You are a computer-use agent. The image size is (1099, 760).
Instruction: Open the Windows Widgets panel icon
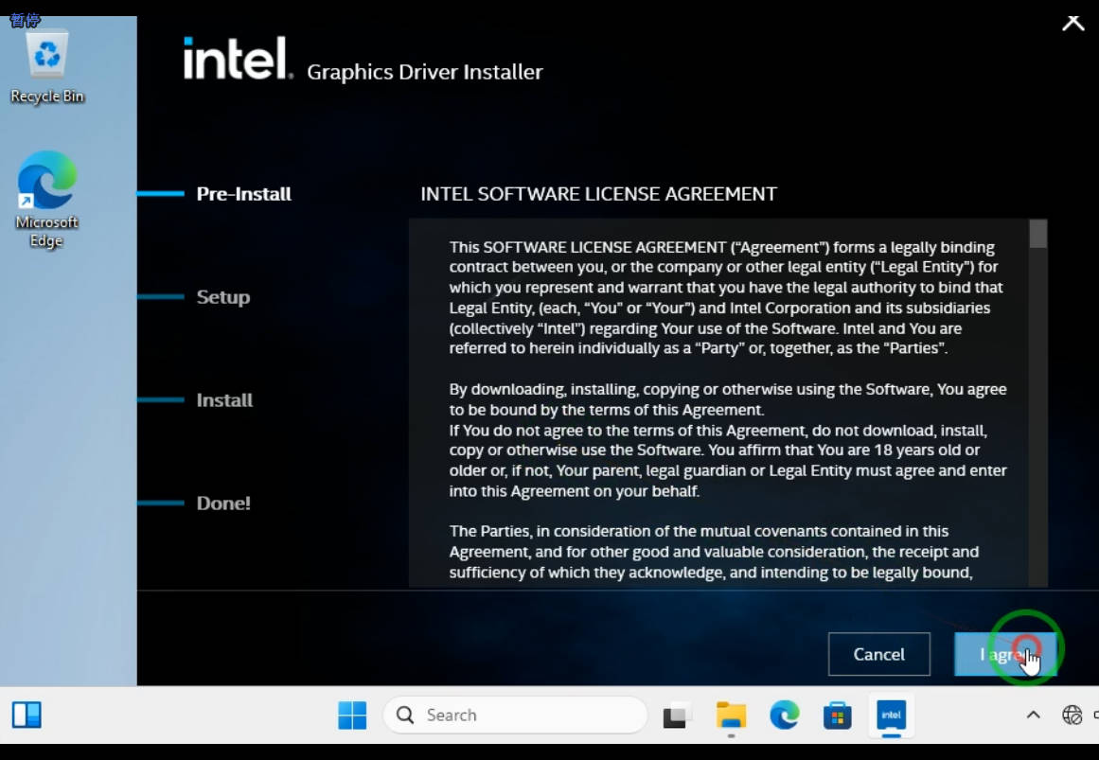tap(27, 715)
